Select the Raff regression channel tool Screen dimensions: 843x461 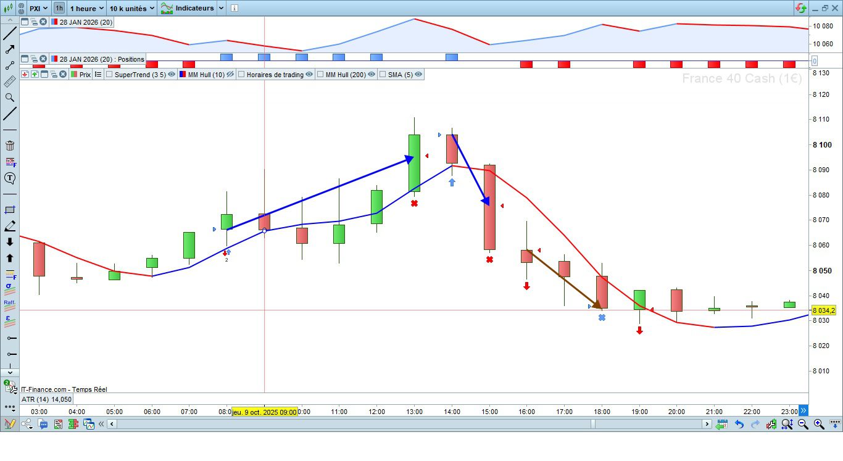10,305
